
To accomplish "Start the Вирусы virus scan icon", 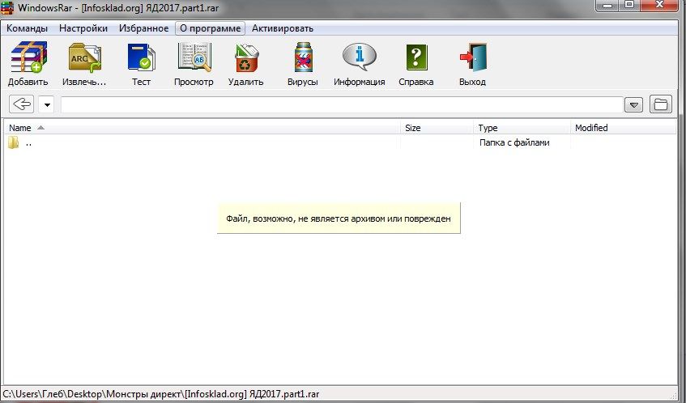I will (x=303, y=57).
